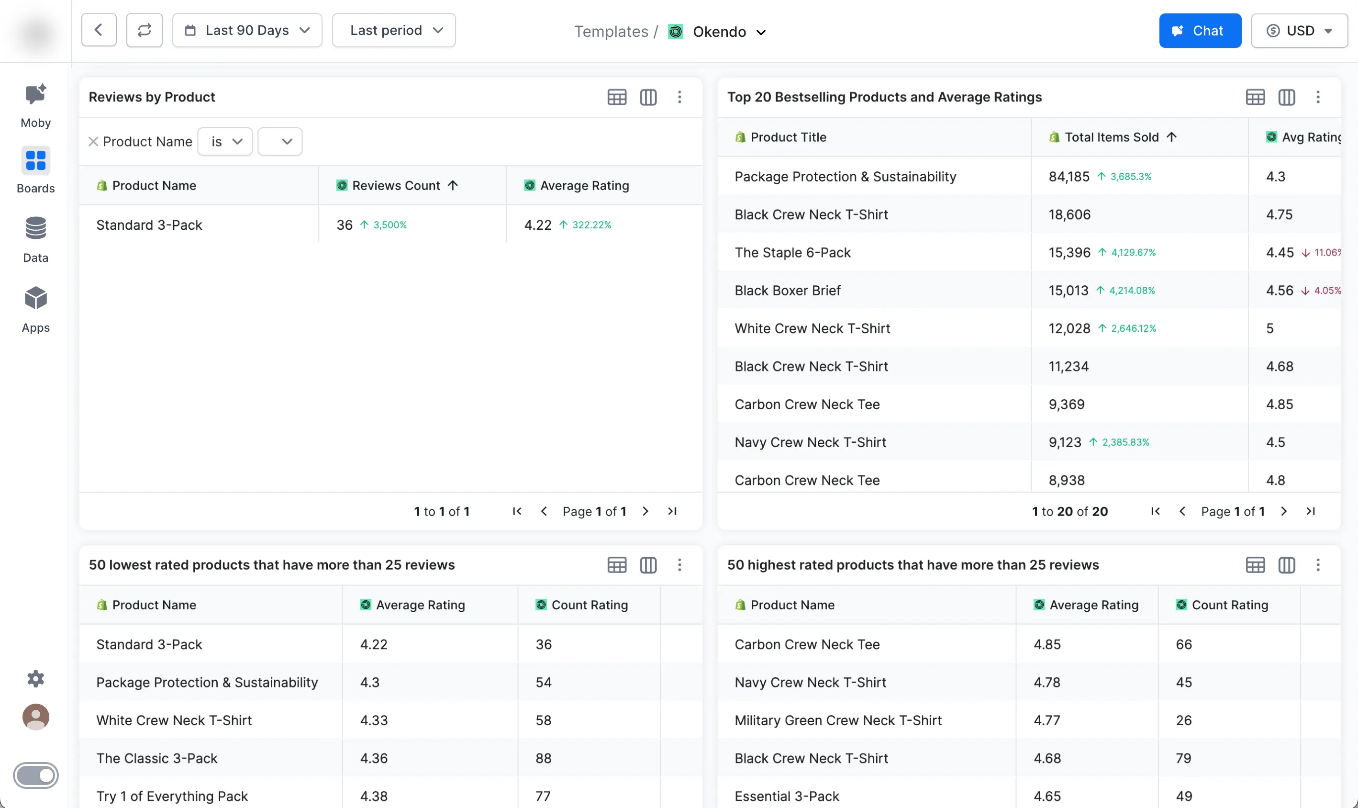Open the 'is' filter operator dropdown
The image size is (1358, 808).
click(x=225, y=142)
